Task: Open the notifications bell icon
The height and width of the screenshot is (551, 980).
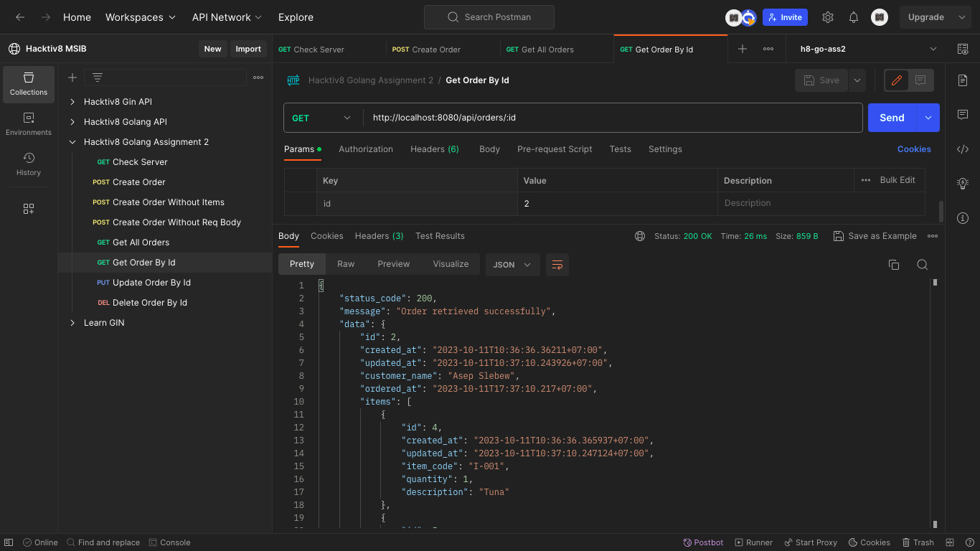Action: tap(854, 17)
